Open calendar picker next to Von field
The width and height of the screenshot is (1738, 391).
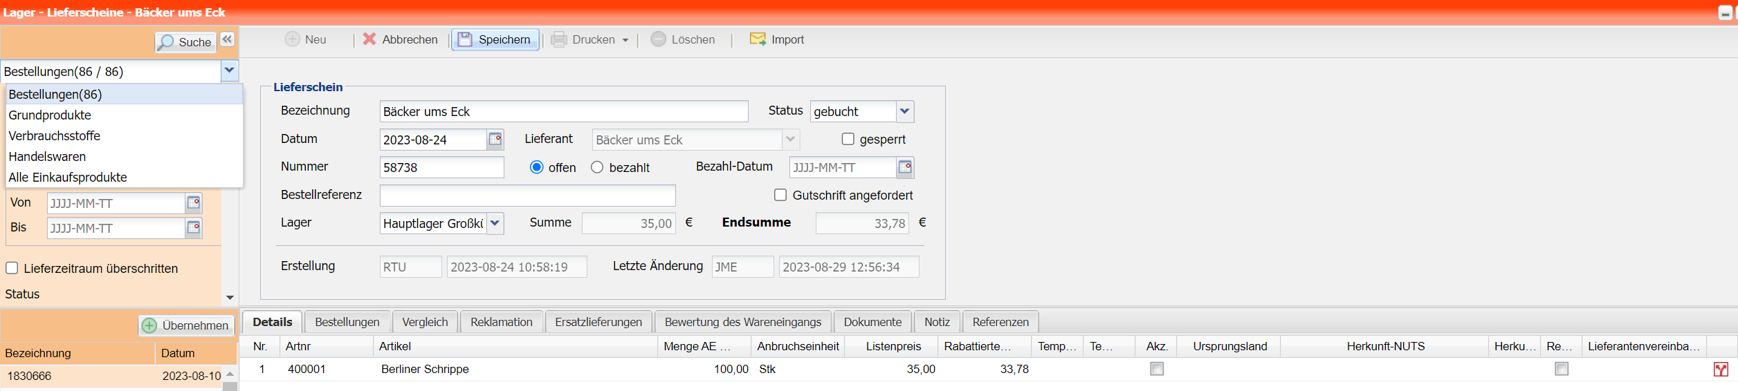coord(194,203)
